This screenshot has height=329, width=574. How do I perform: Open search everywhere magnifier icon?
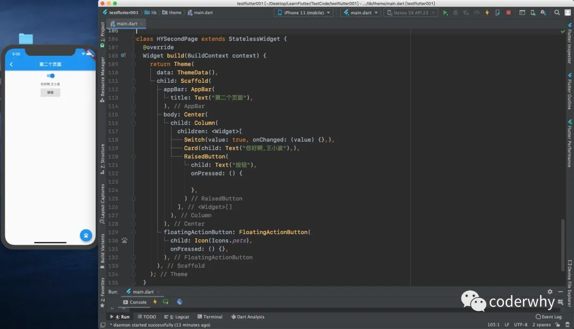pyautogui.click(x=557, y=12)
